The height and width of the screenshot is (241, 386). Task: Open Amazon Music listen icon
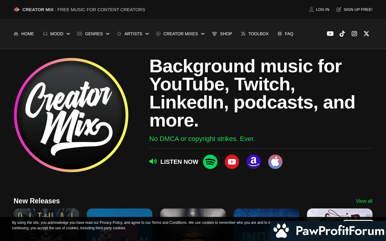pos(254,162)
